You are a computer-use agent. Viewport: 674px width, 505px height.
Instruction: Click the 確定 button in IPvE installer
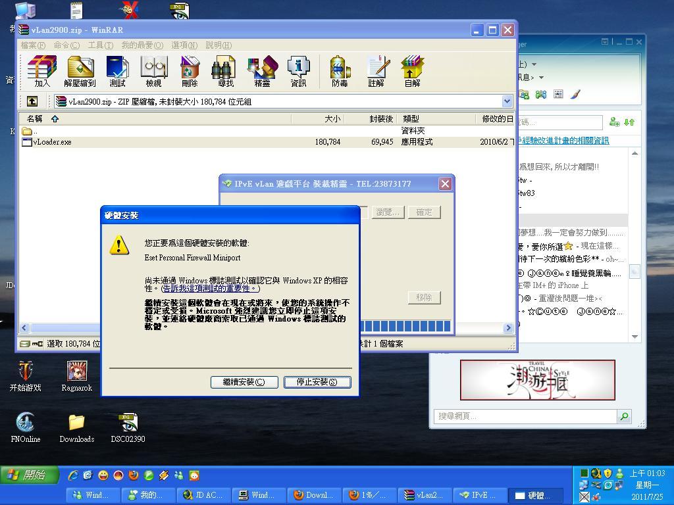click(424, 212)
